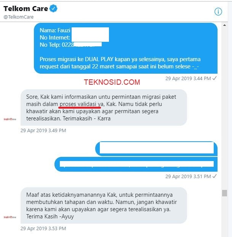Click the scrollbar up arrow
232x237 pixels.
coord(224,25)
